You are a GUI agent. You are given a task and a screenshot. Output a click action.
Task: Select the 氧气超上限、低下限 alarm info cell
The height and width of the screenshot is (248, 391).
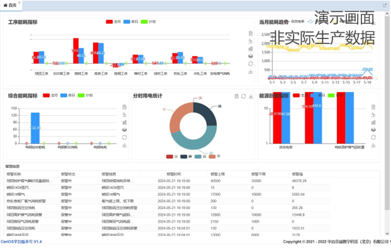click(118, 201)
